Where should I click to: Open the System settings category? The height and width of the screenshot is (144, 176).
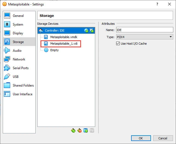(x=19, y=24)
